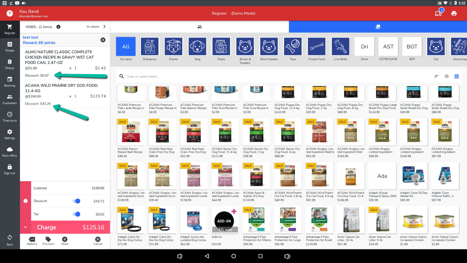Switch to the customers tab

(x=199, y=27)
